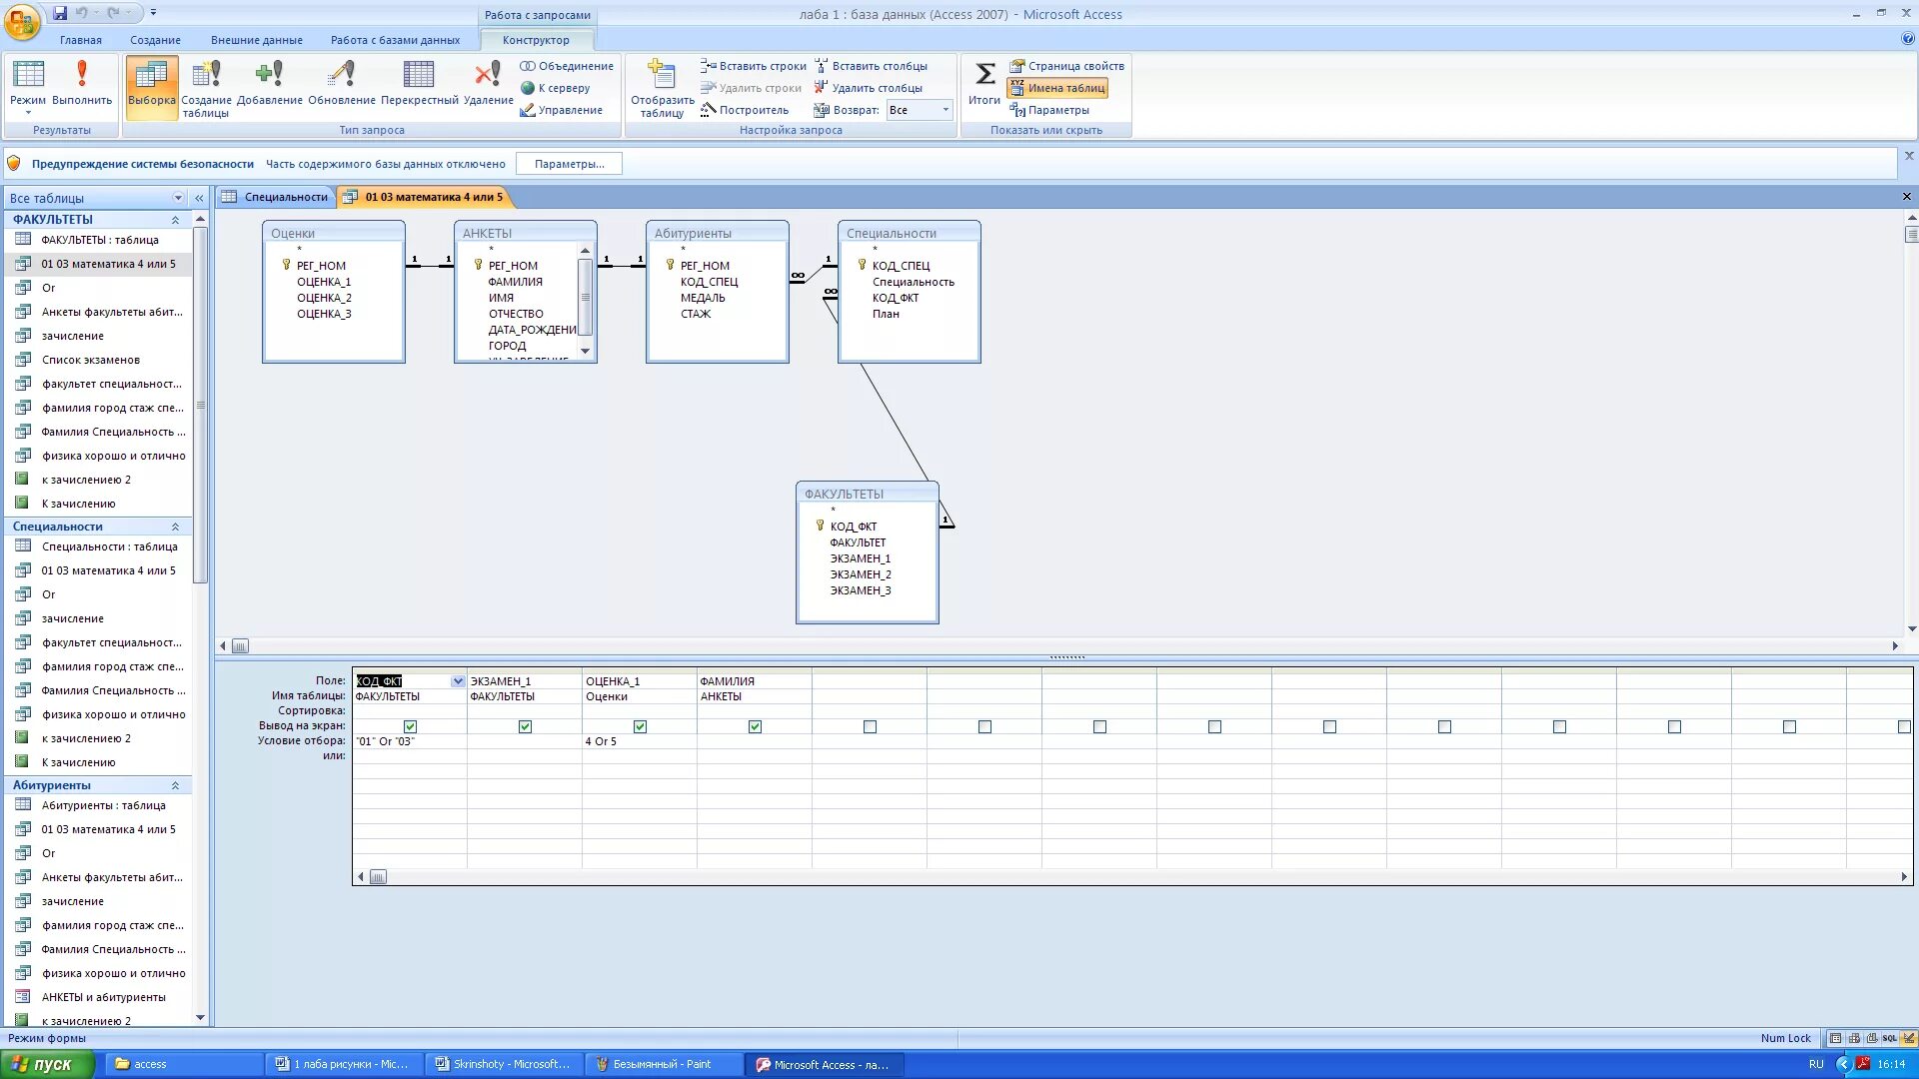This screenshot has width=1919, height=1079.
Task: Click the Построитель builder button
Action: click(746, 110)
